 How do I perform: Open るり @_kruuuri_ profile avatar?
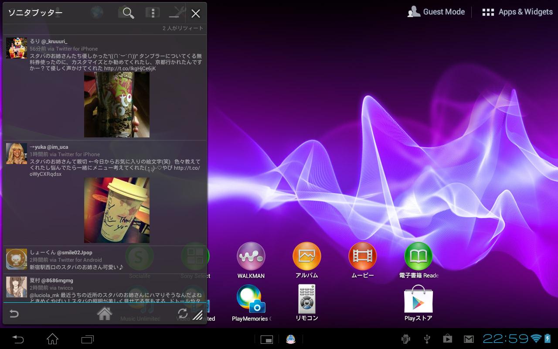(17, 48)
